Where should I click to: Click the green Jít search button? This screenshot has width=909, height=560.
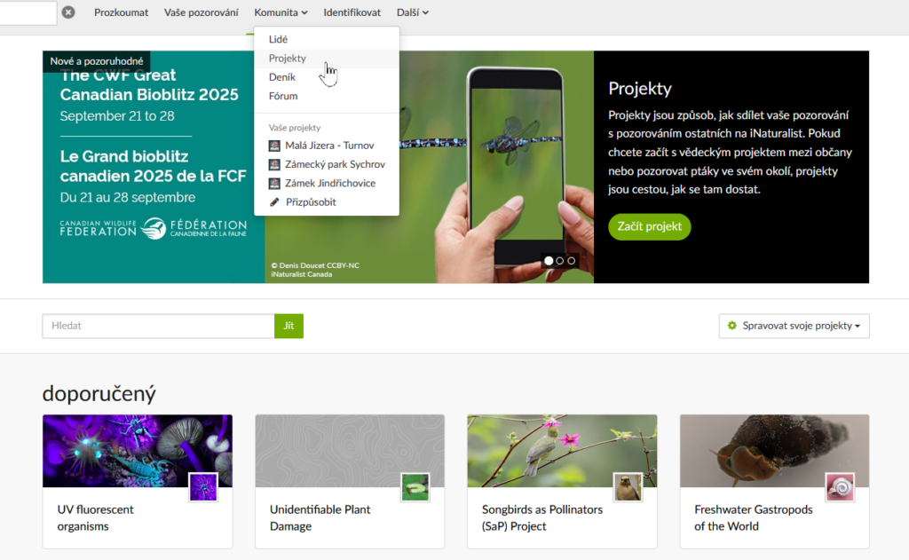(289, 326)
